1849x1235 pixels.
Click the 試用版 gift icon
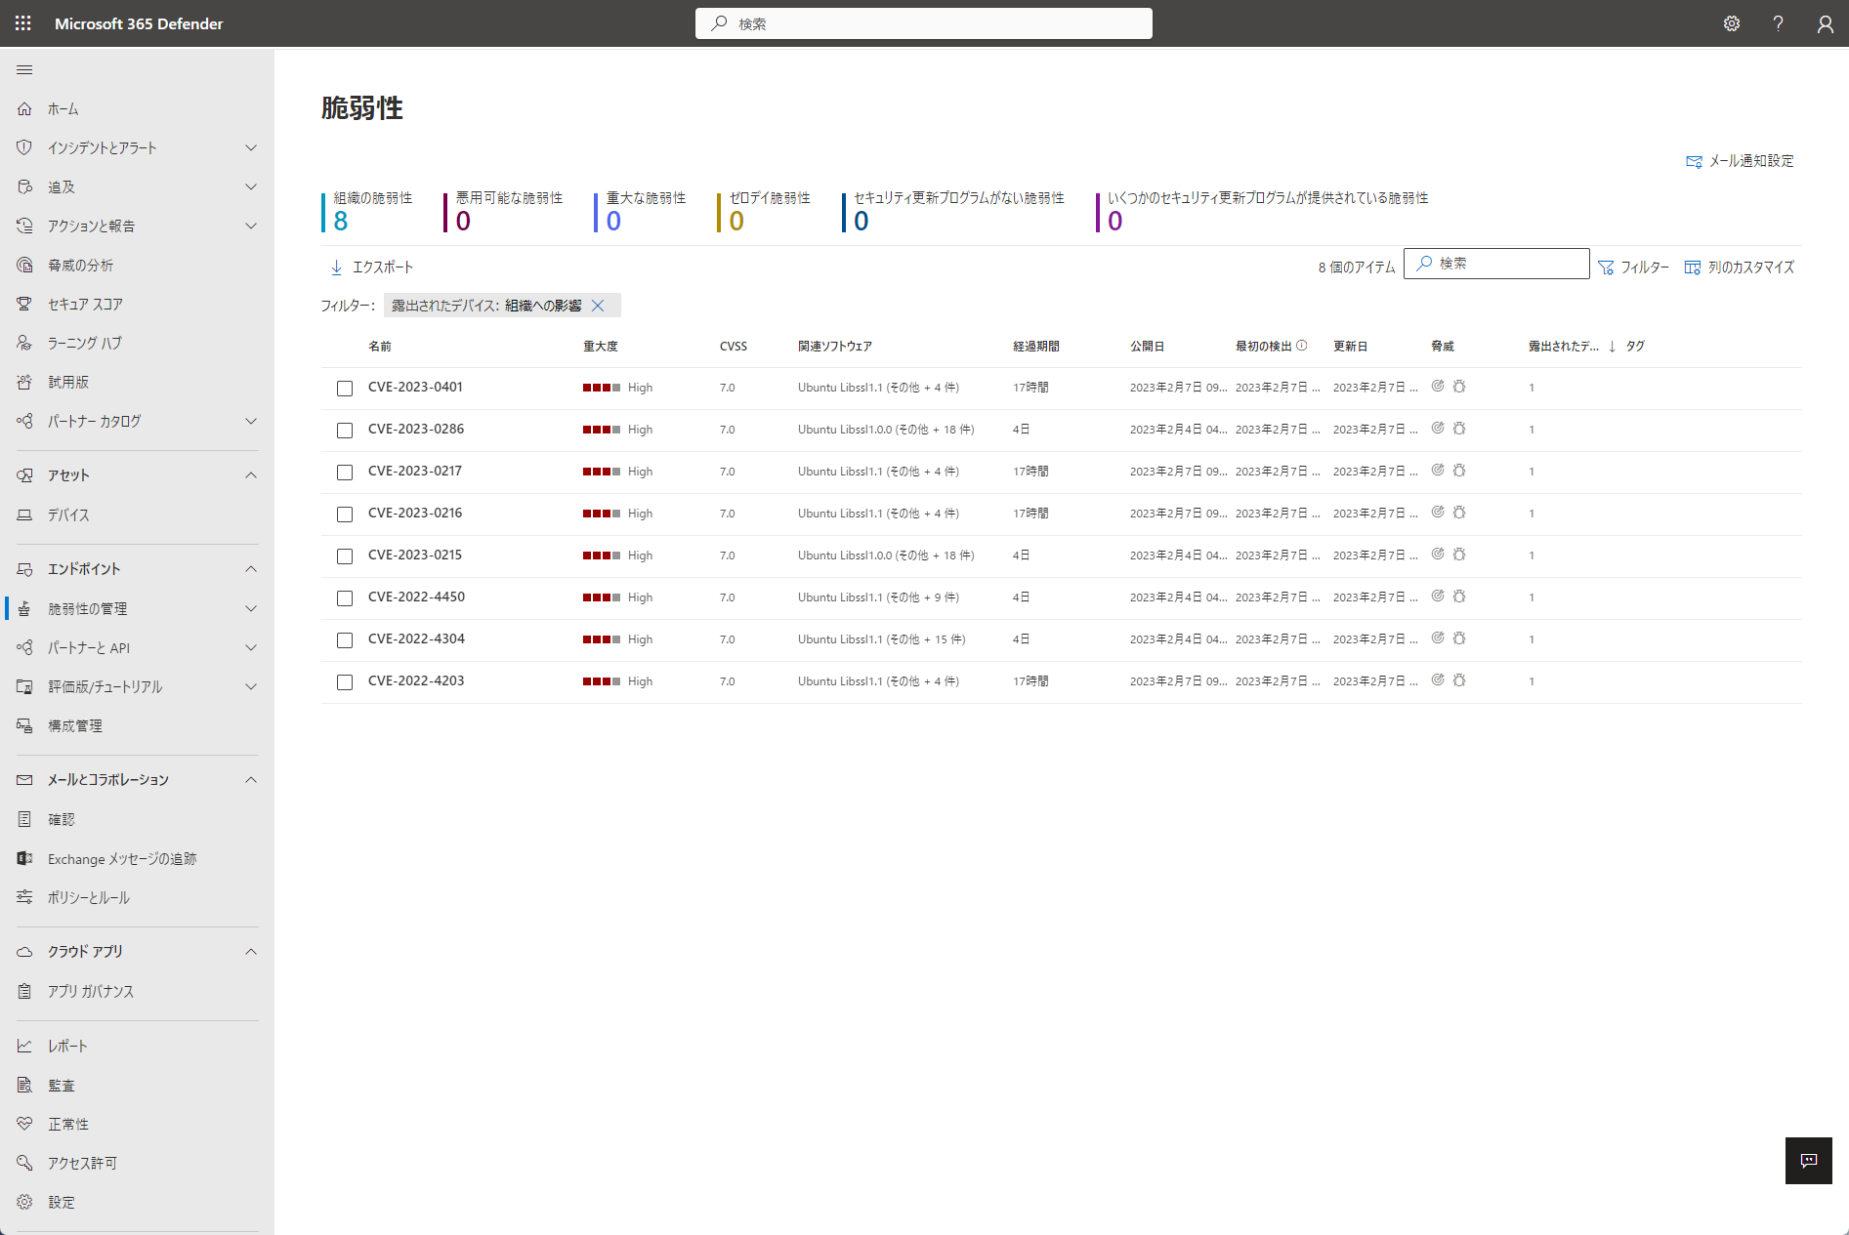24,382
